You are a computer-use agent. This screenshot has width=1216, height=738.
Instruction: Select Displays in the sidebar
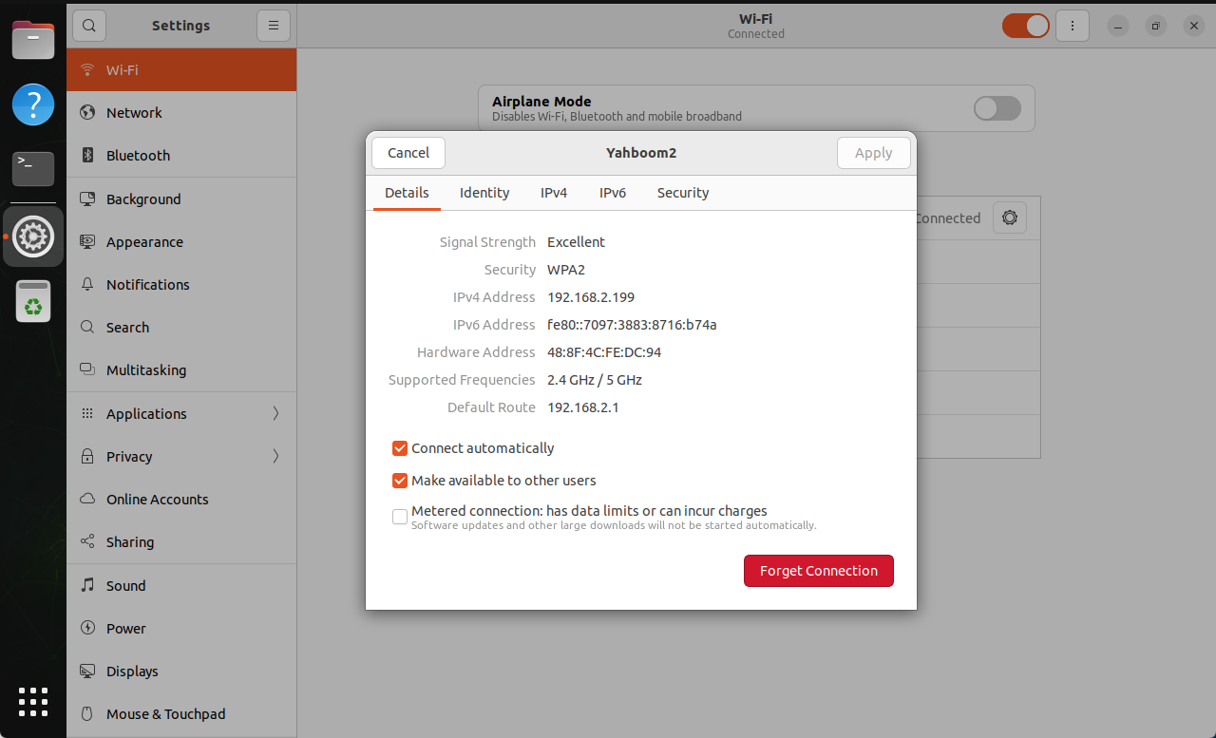181,672
